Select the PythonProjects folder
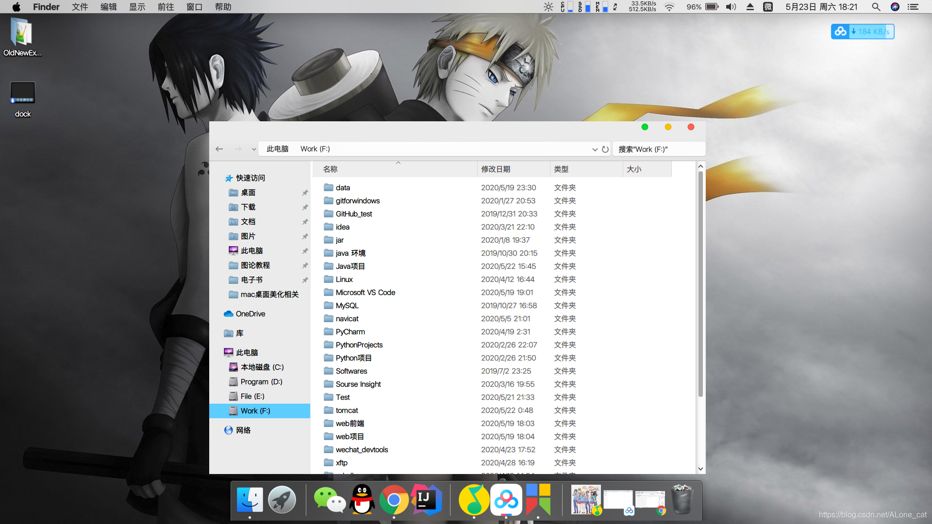 [x=359, y=344]
